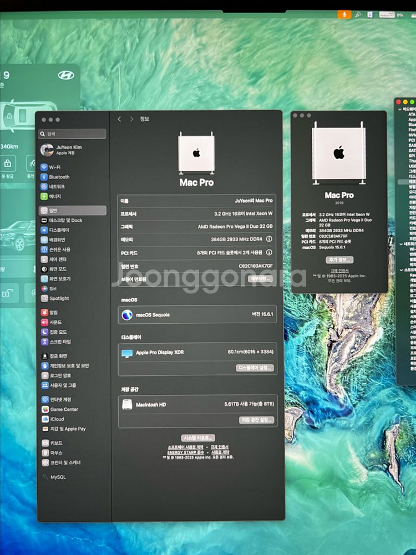The height and width of the screenshot is (555, 416).
Task: Open 화면 보호기 settings
Action: coord(73,278)
